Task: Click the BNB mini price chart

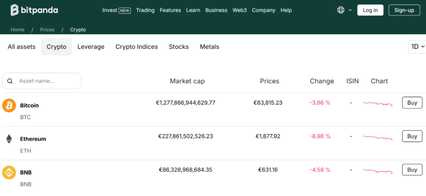Action: pos(378,171)
